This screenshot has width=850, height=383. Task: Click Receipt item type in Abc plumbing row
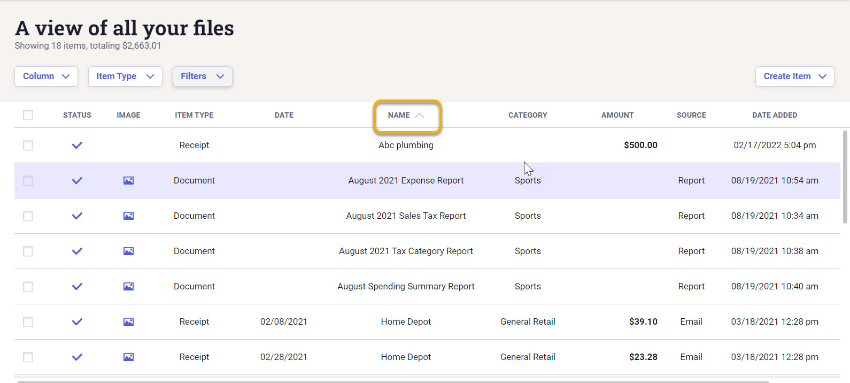(194, 145)
